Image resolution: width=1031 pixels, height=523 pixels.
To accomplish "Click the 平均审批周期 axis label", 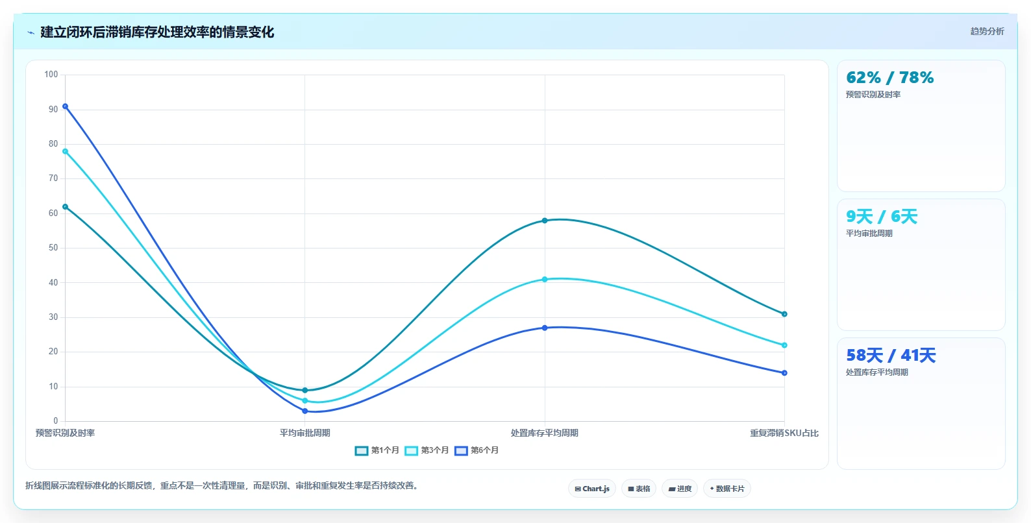I will coord(304,433).
